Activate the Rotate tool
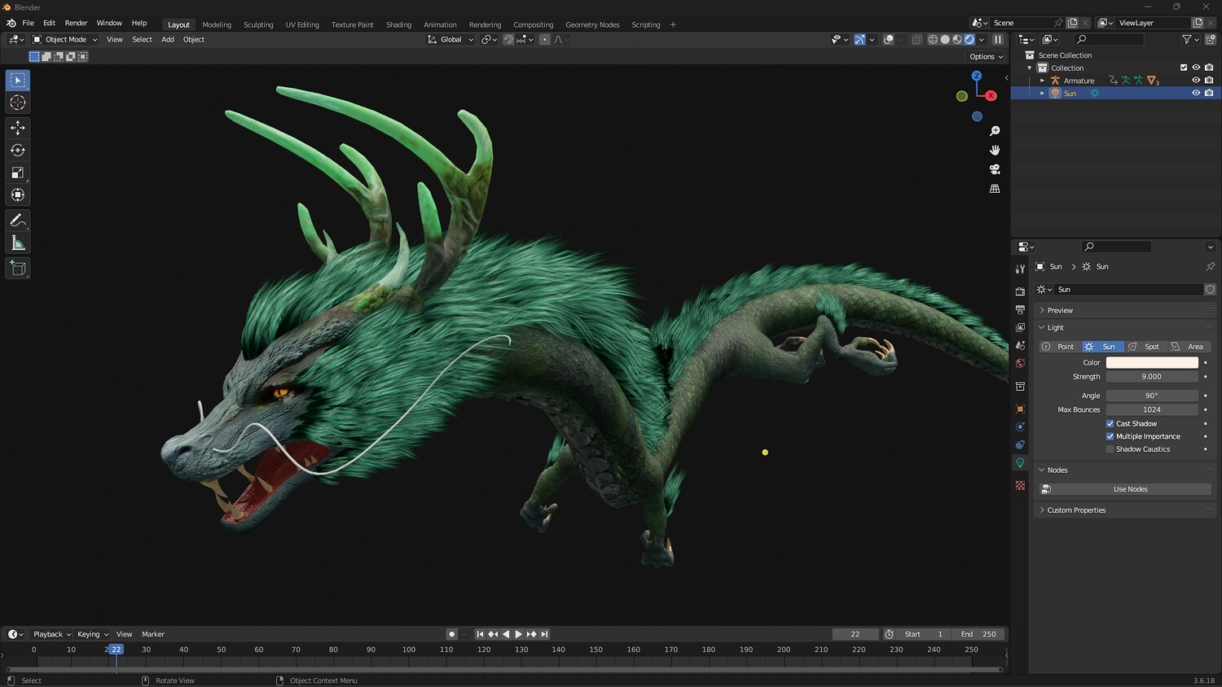The width and height of the screenshot is (1222, 687). [x=18, y=151]
